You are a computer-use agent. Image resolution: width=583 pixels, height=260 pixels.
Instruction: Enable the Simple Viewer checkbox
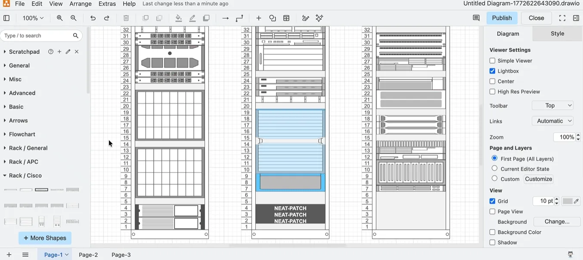(x=492, y=61)
